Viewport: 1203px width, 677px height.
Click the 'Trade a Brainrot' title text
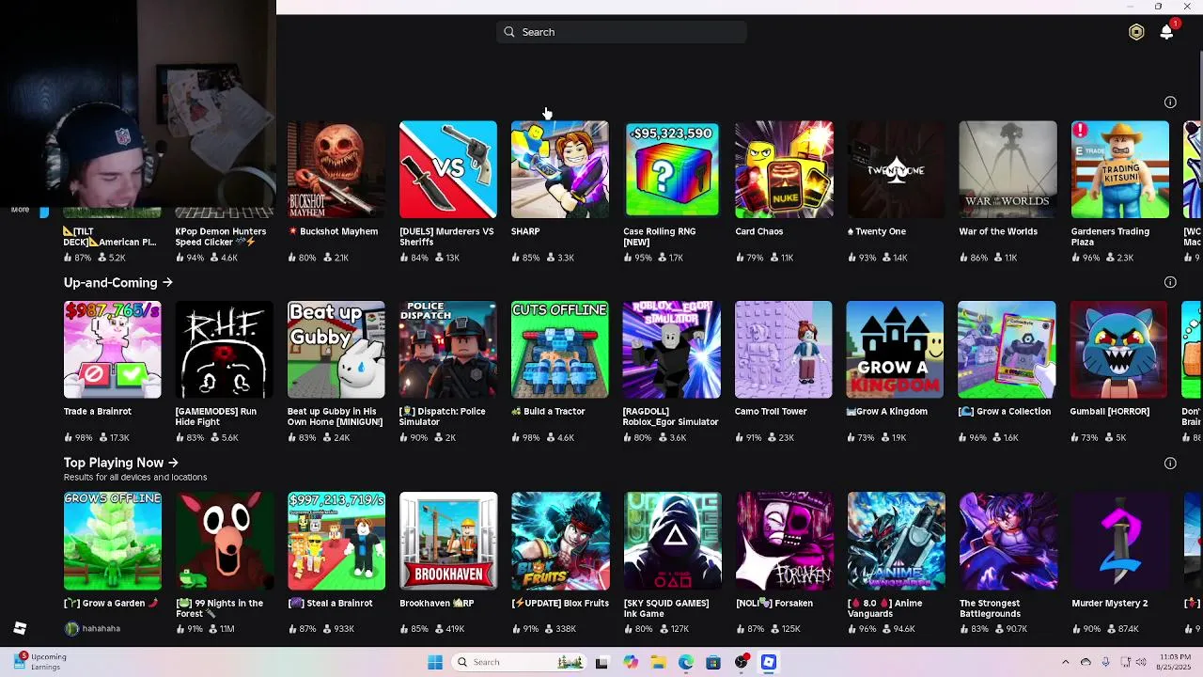pos(98,411)
